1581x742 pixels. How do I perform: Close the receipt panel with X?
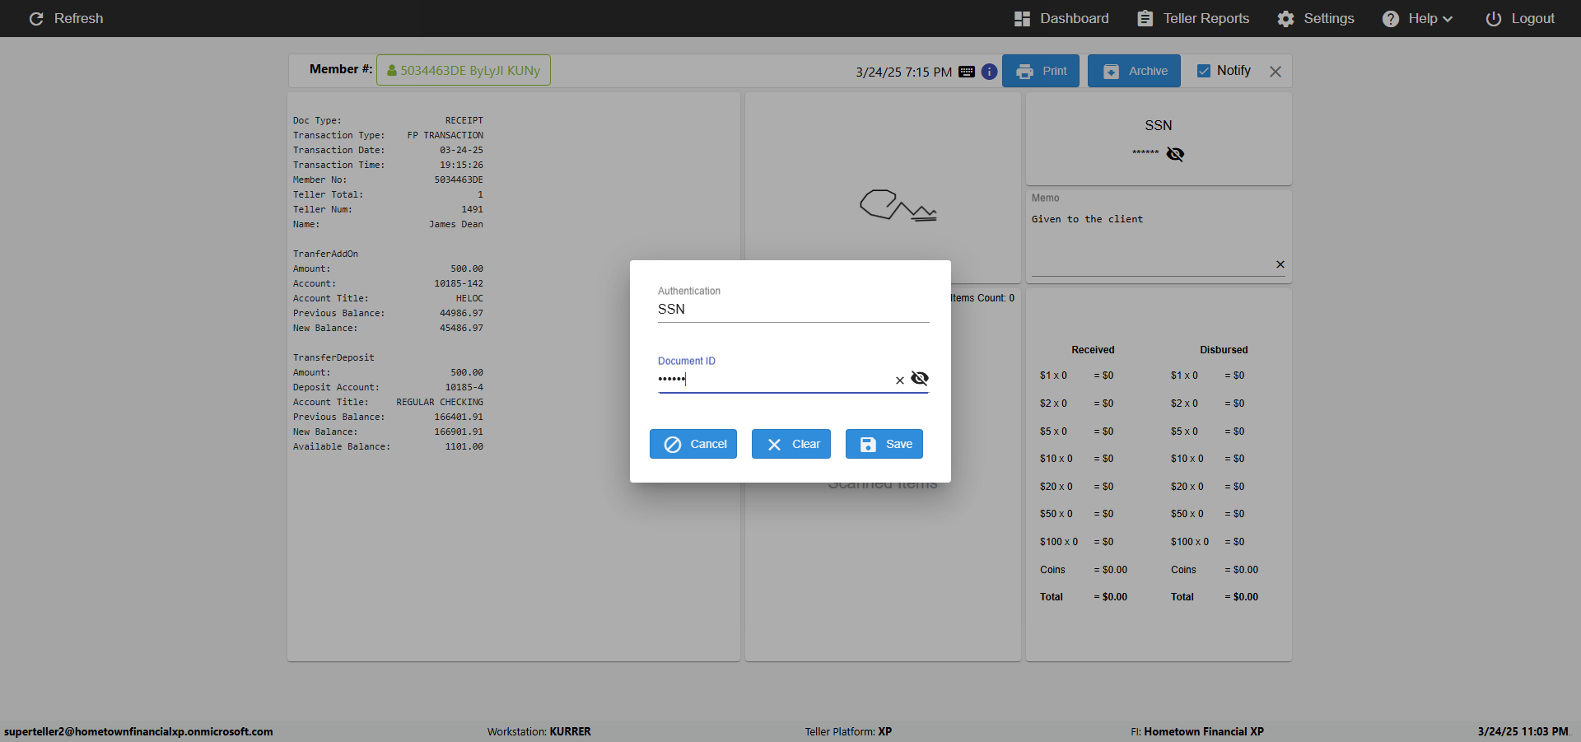(1276, 72)
